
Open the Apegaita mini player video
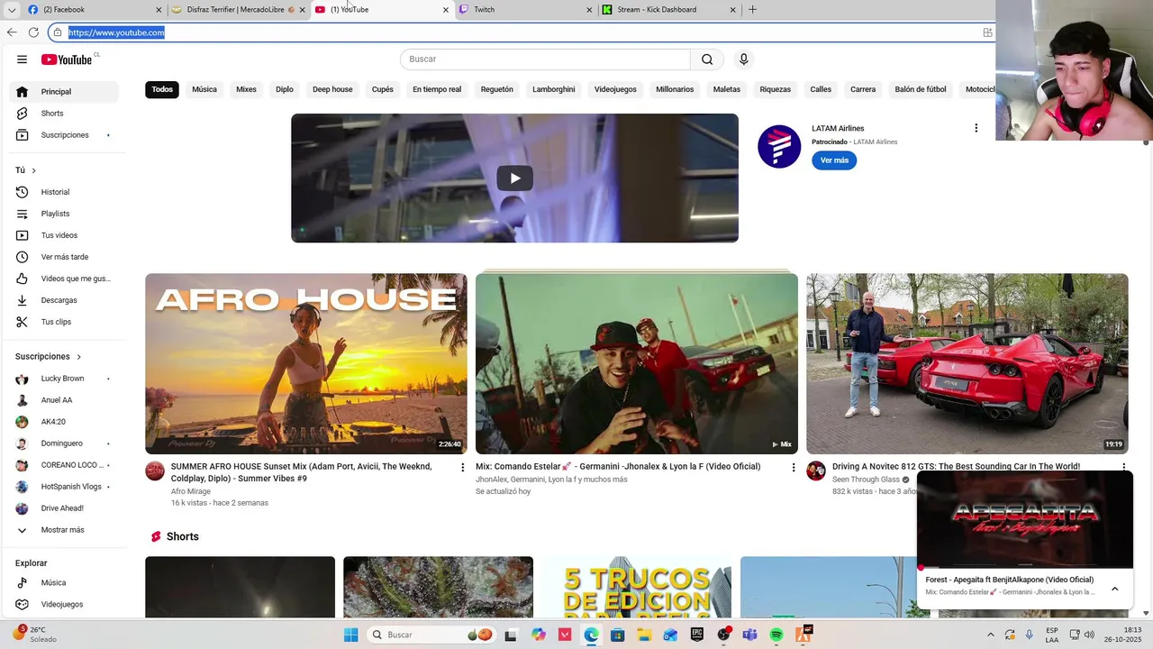tap(1025, 520)
